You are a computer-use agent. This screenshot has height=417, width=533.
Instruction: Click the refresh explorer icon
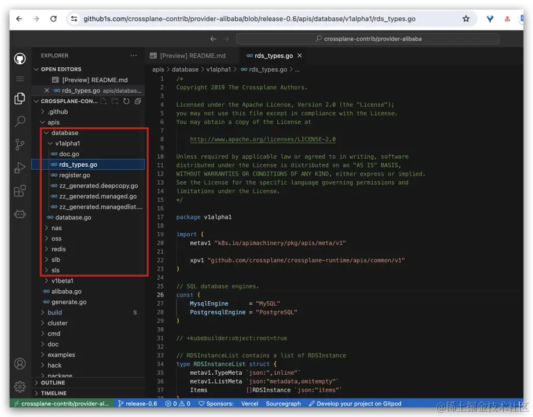126,101
